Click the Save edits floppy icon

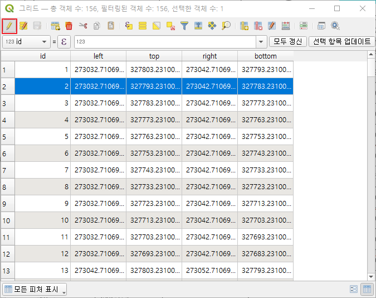tap(37, 26)
